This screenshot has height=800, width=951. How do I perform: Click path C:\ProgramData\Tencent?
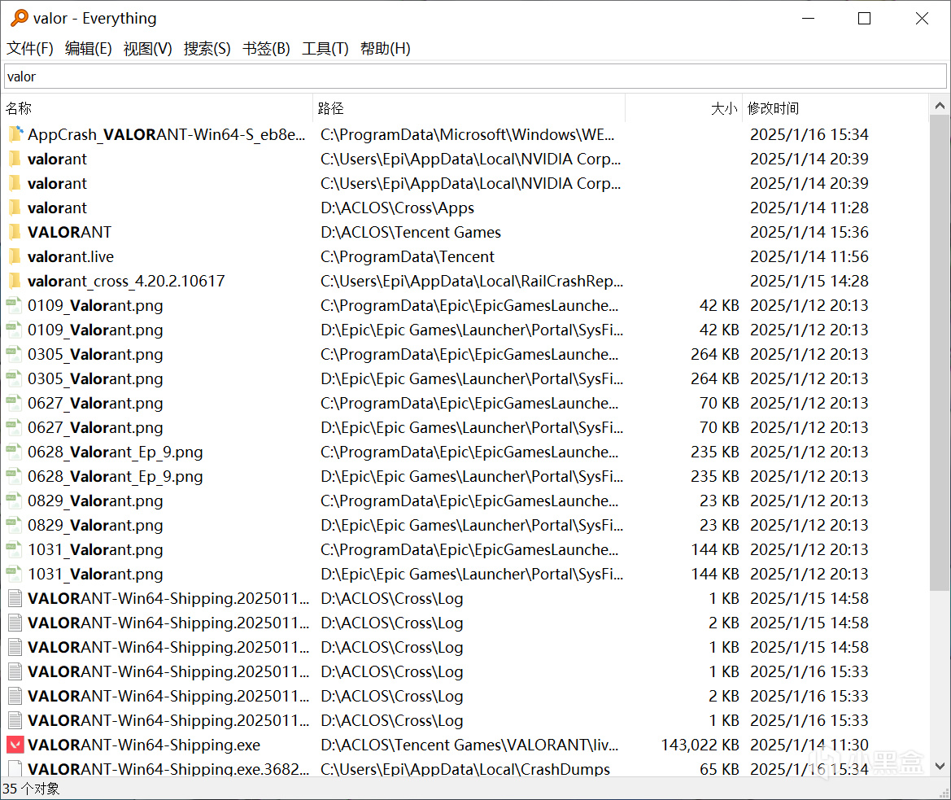(x=407, y=257)
